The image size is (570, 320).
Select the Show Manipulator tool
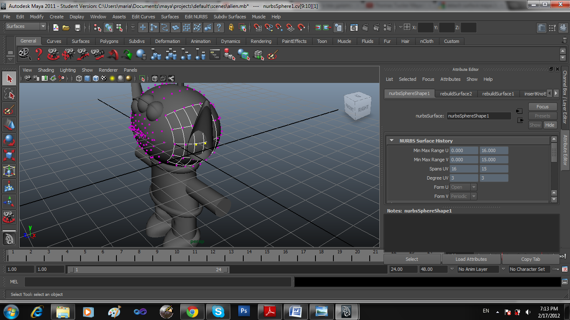9,202
